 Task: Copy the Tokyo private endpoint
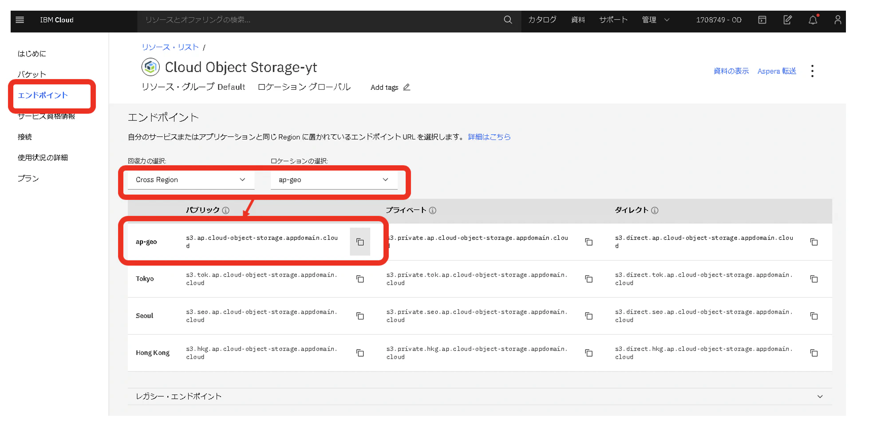(589, 279)
